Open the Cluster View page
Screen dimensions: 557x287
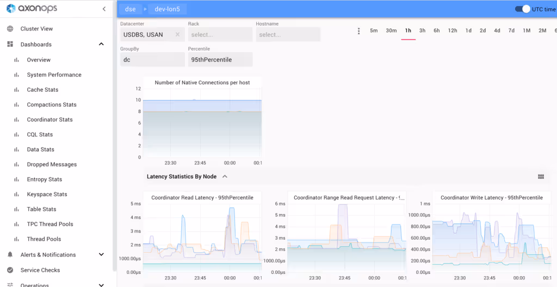(36, 29)
